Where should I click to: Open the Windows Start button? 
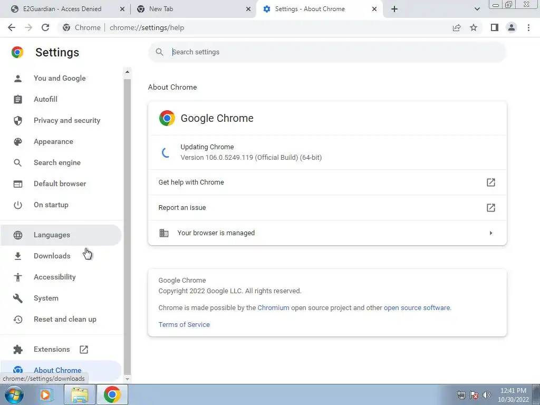pyautogui.click(x=14, y=394)
